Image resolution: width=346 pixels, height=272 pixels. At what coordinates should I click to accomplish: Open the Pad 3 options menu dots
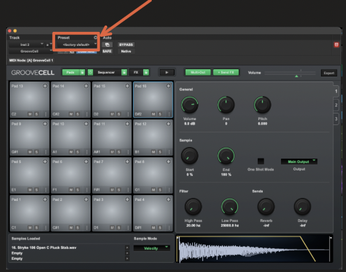coord(128,227)
